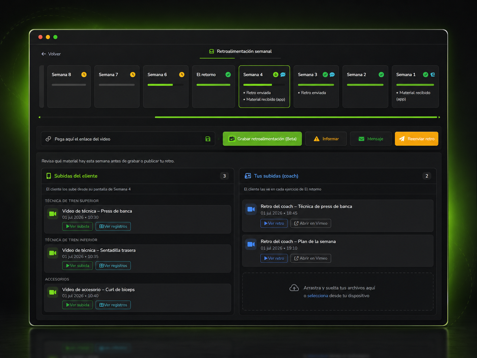Click the green check icon on El retorno
477x358 pixels.
[x=228, y=75]
